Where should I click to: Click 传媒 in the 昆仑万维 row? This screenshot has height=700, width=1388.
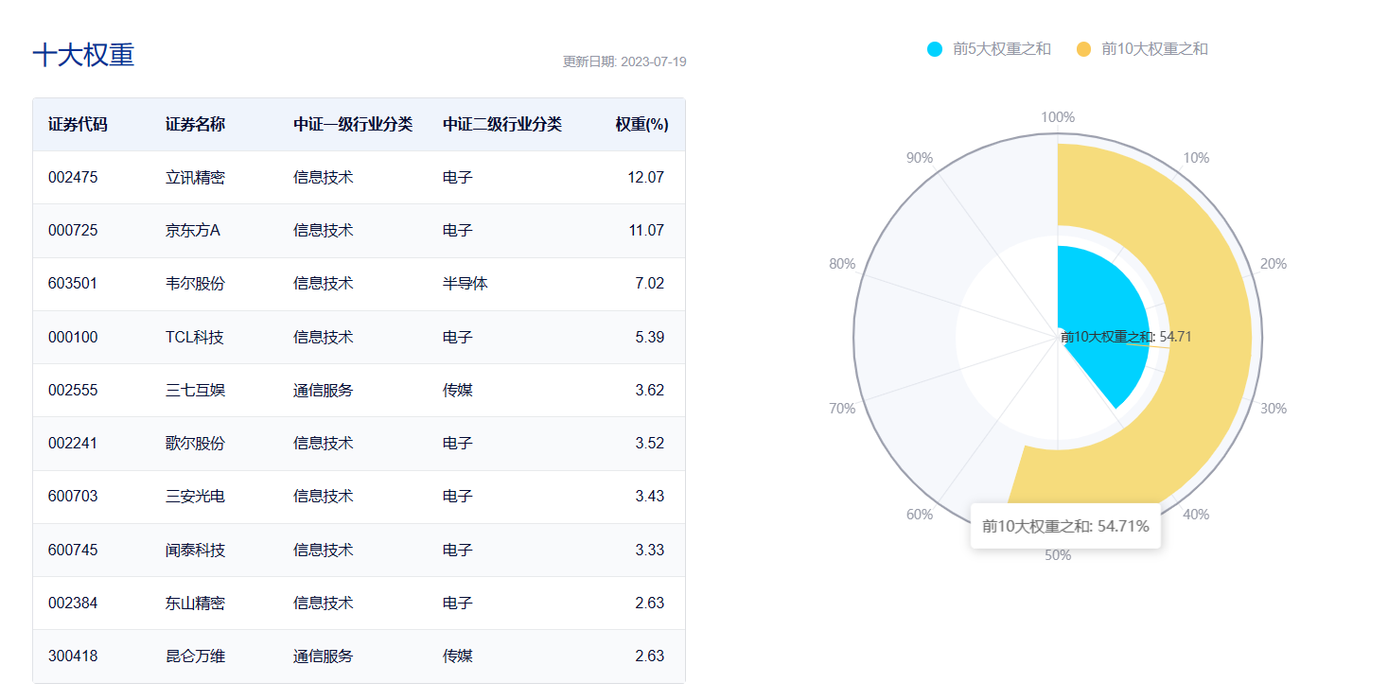458,656
